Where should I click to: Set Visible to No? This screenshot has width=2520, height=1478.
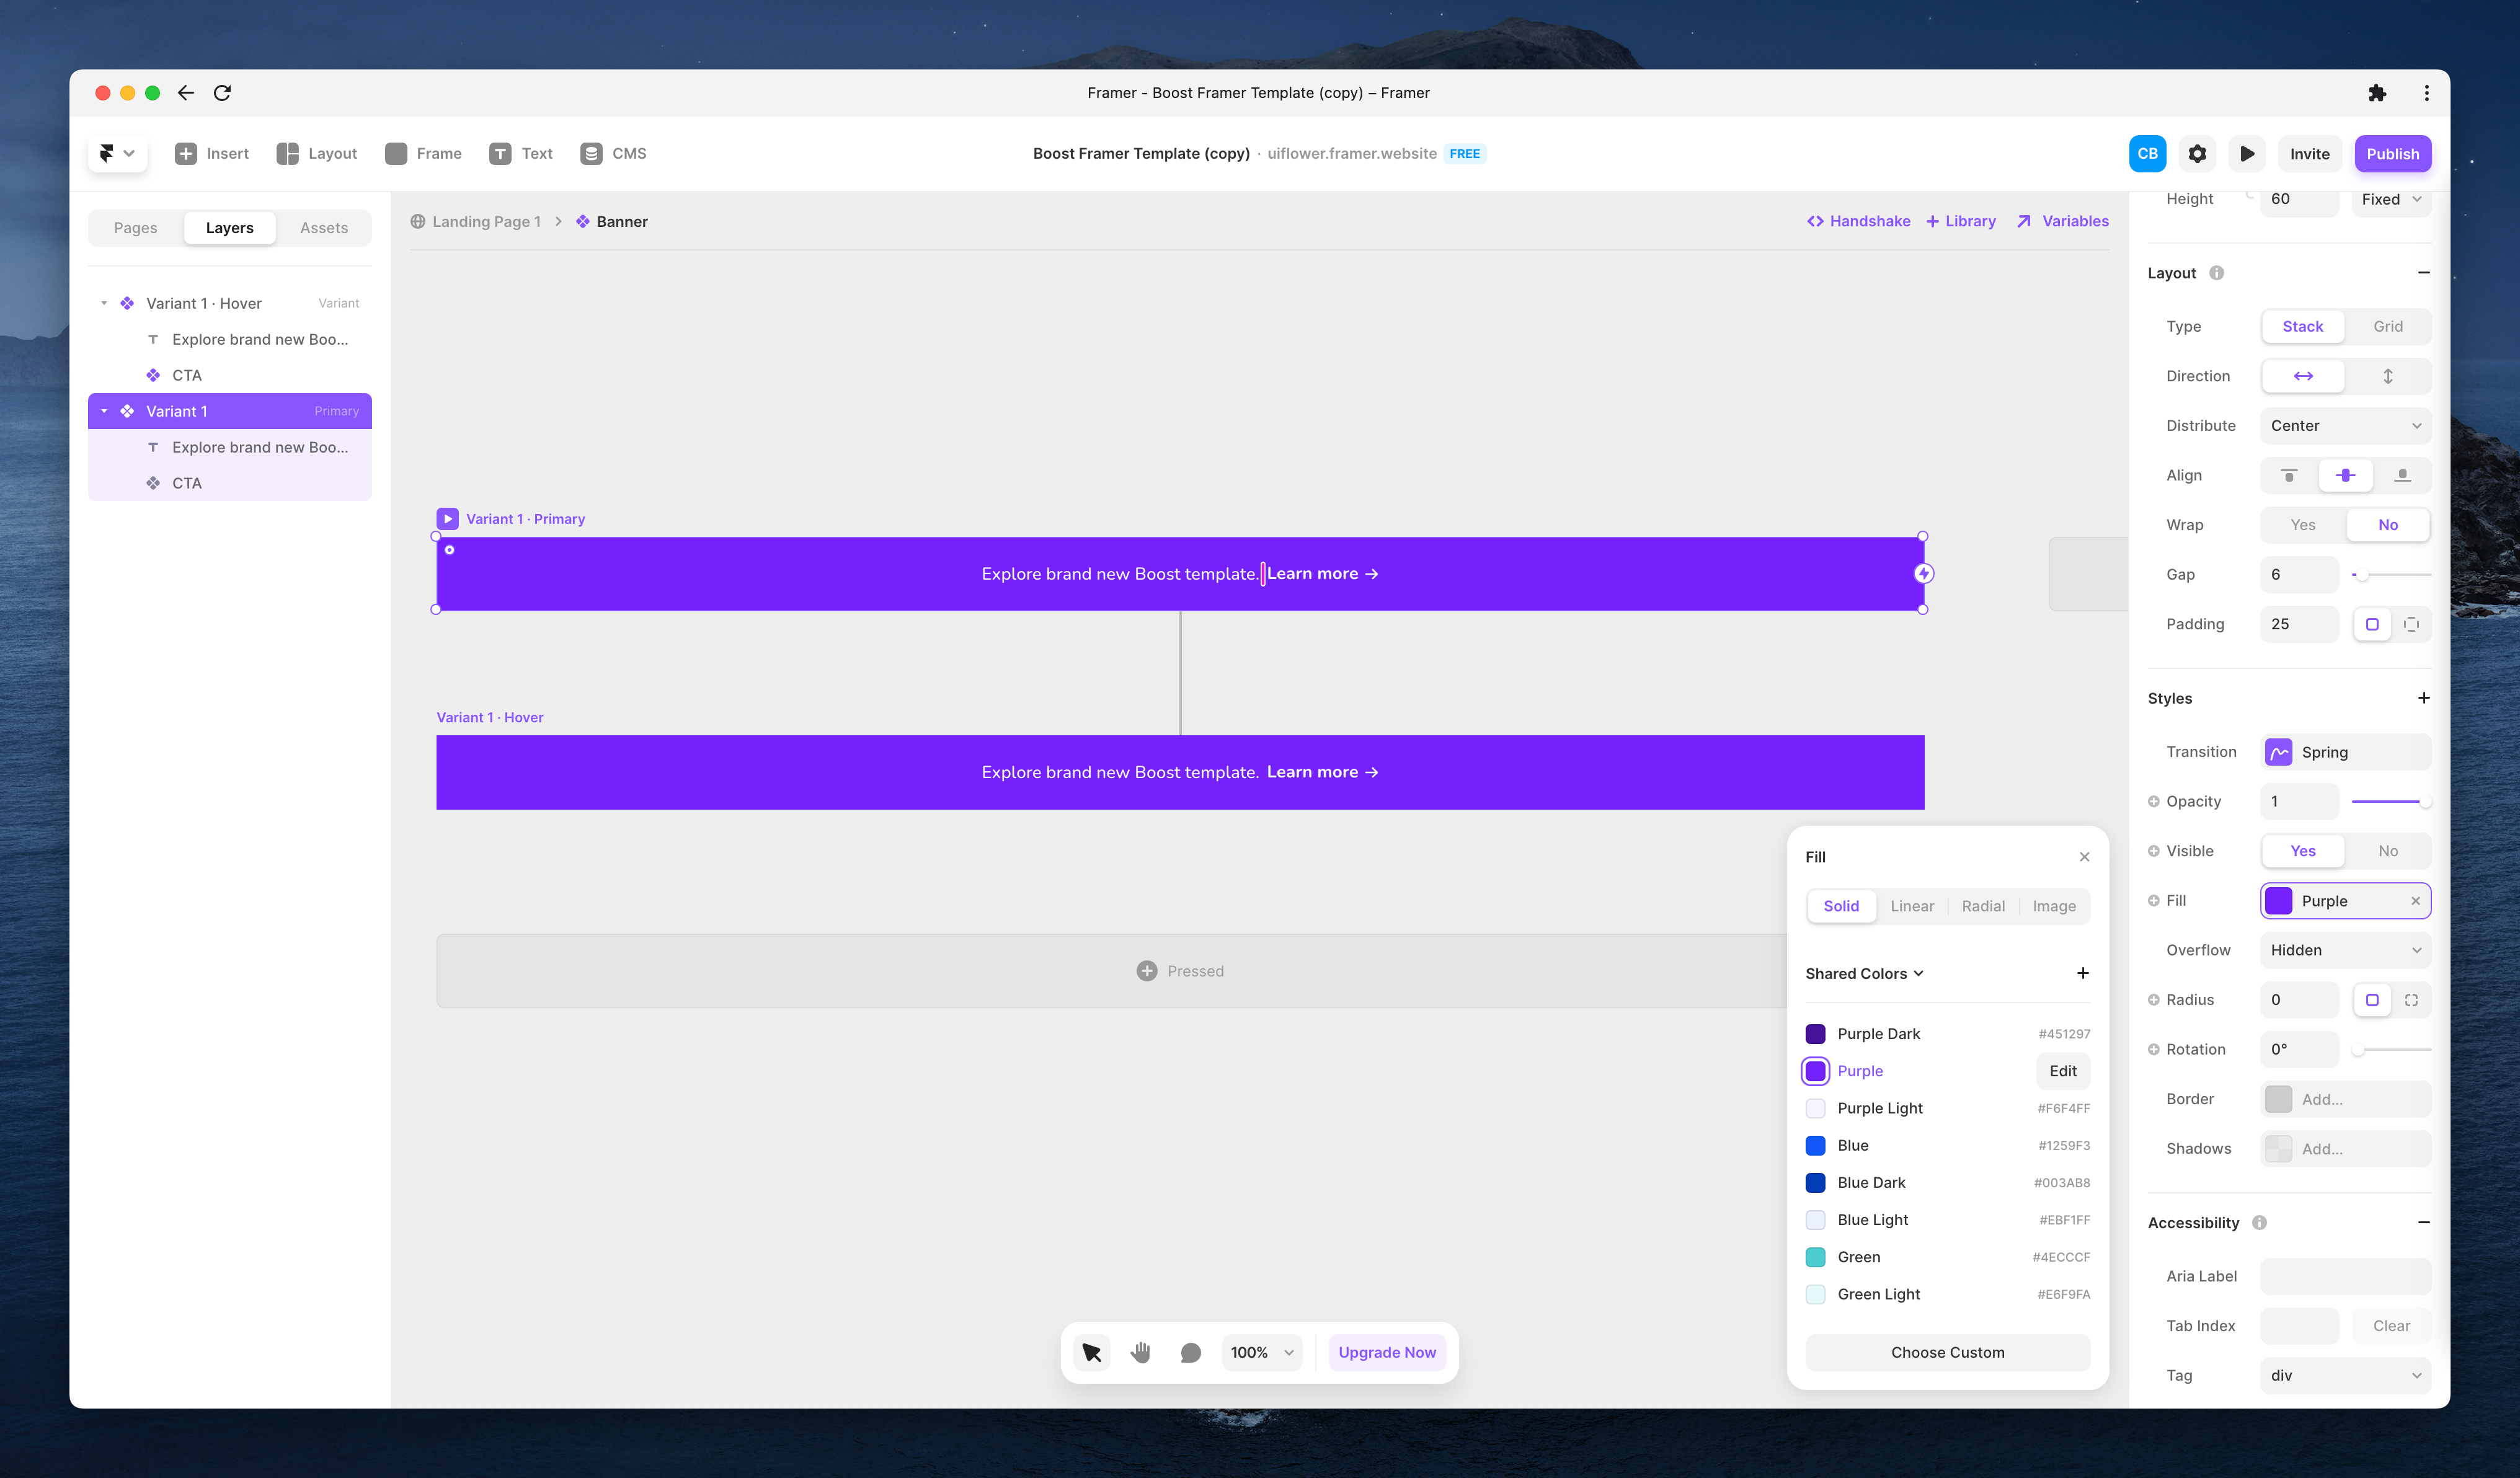click(x=2388, y=851)
